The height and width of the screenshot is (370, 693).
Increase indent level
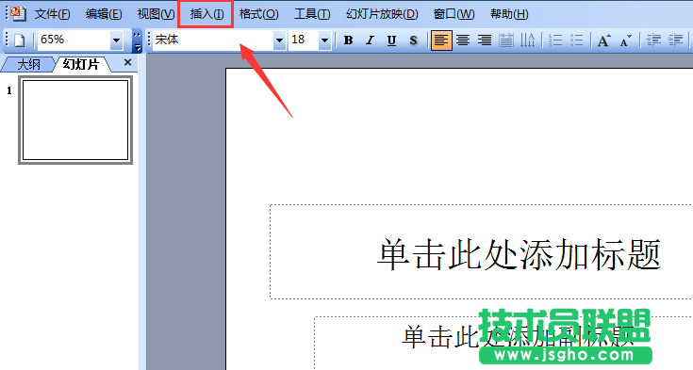point(675,40)
